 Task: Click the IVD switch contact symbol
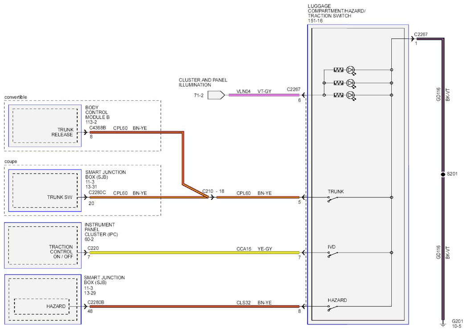point(333,254)
